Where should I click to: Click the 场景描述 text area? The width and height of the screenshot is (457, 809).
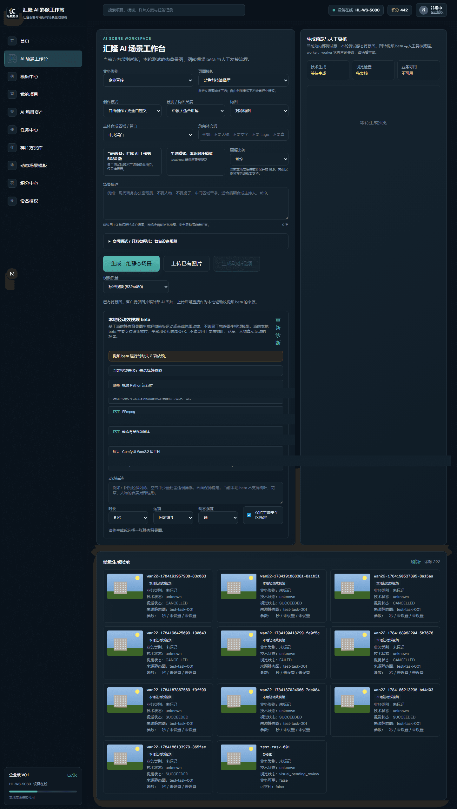pyautogui.click(x=196, y=203)
